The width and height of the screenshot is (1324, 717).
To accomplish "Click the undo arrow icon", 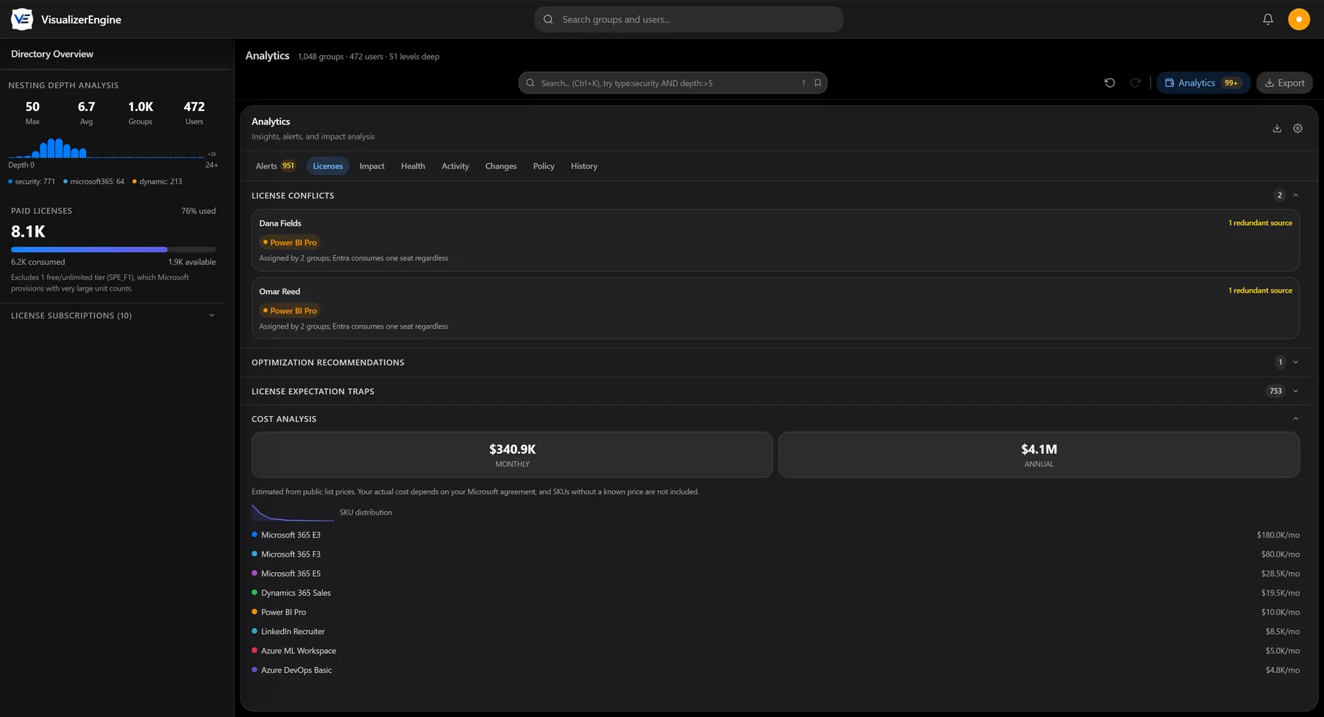I will tap(1110, 83).
